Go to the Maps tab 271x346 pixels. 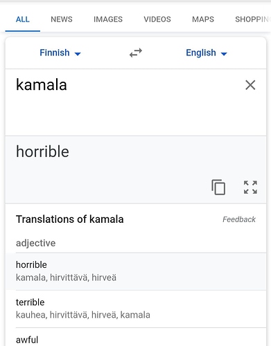(203, 19)
